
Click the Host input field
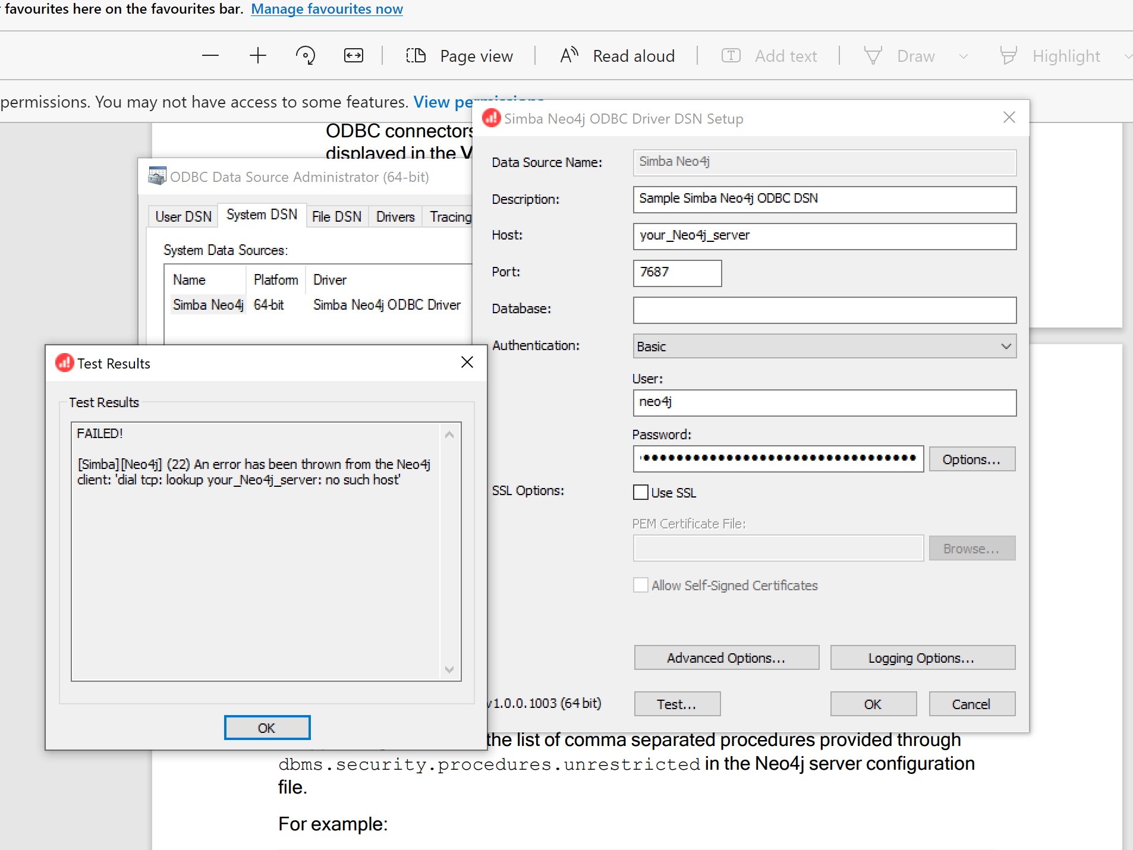[x=824, y=236]
